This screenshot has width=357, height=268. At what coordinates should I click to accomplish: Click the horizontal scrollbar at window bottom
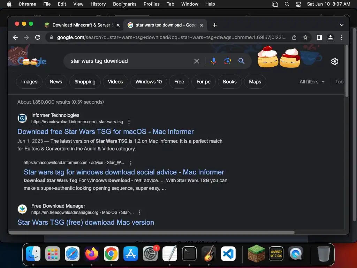(151, 232)
